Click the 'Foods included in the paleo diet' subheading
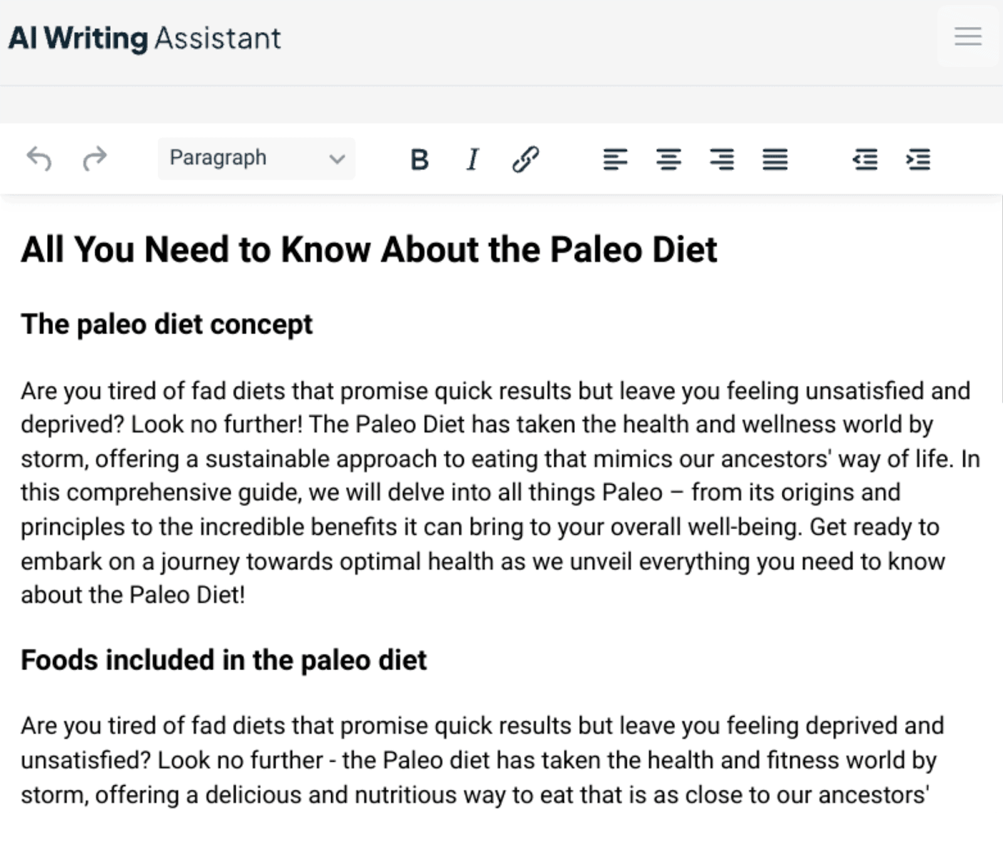1003x845 pixels. point(224,660)
